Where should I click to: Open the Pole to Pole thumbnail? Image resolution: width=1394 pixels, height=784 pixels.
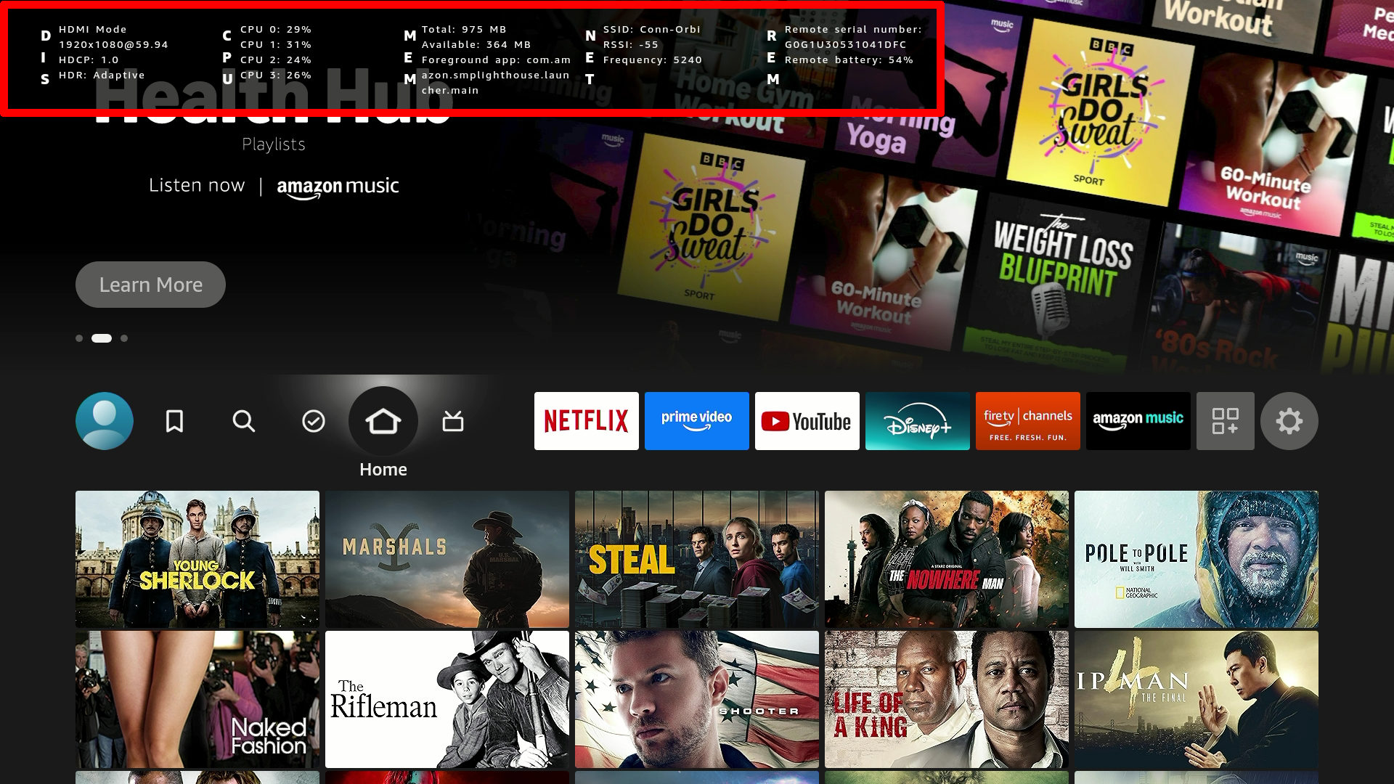pos(1197,559)
